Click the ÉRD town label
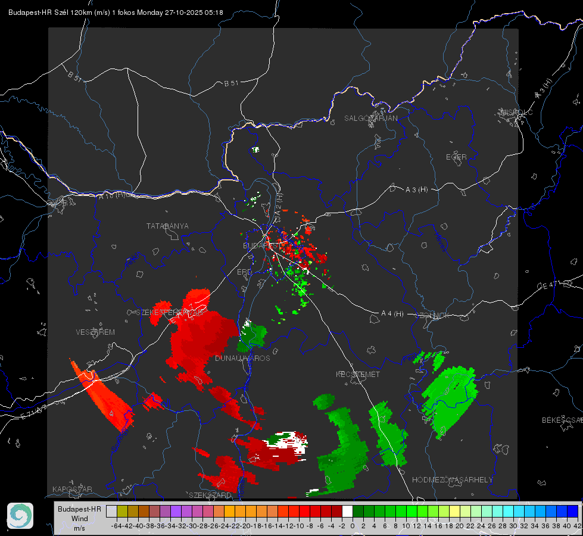 coord(244,272)
